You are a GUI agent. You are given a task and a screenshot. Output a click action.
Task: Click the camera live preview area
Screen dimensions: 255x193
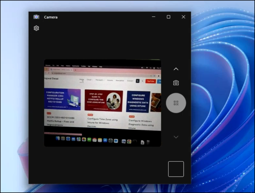[x=103, y=103]
